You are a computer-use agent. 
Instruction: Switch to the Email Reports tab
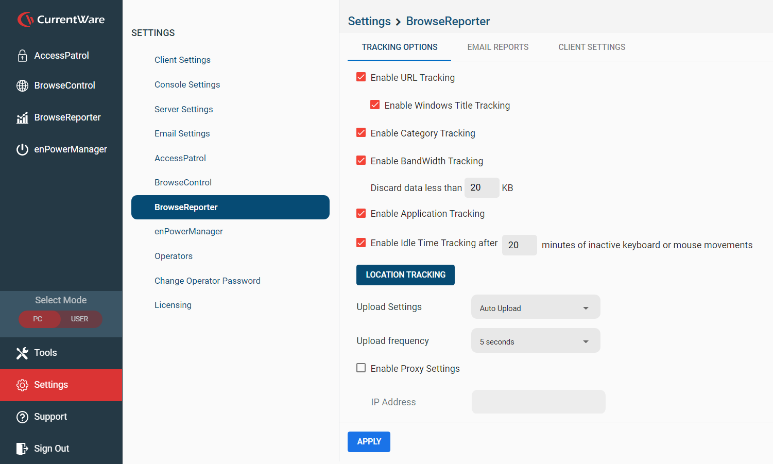(498, 47)
